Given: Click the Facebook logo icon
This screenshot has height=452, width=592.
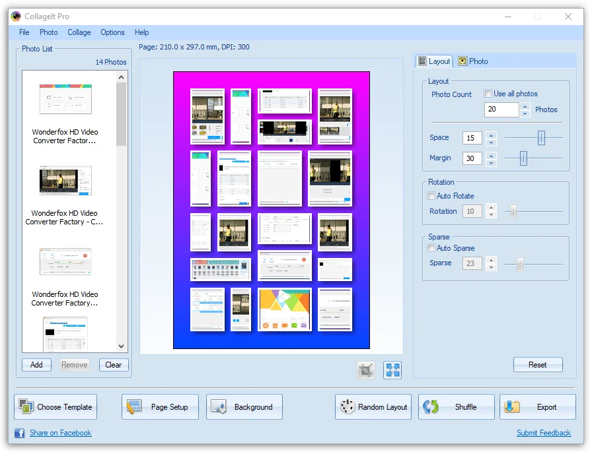Looking at the screenshot, I should tap(20, 433).
